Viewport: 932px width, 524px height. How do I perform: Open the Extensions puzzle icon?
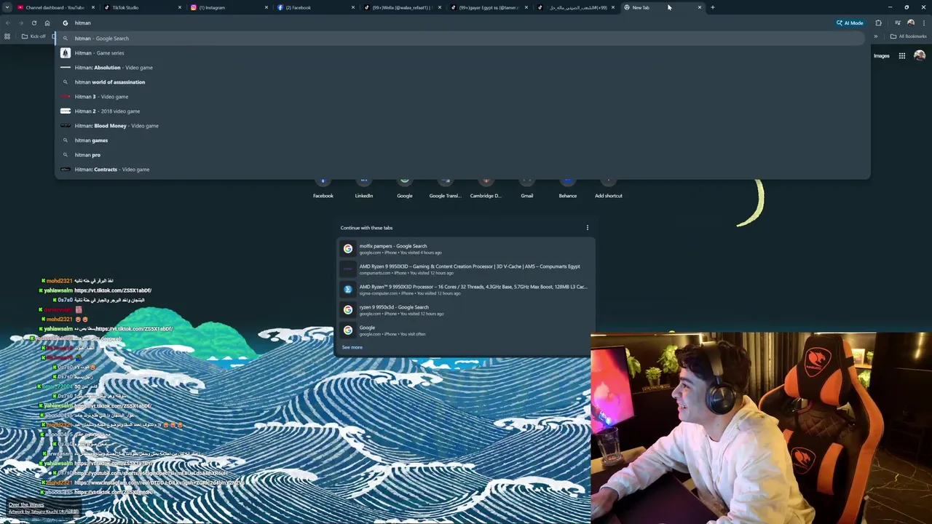tap(878, 23)
